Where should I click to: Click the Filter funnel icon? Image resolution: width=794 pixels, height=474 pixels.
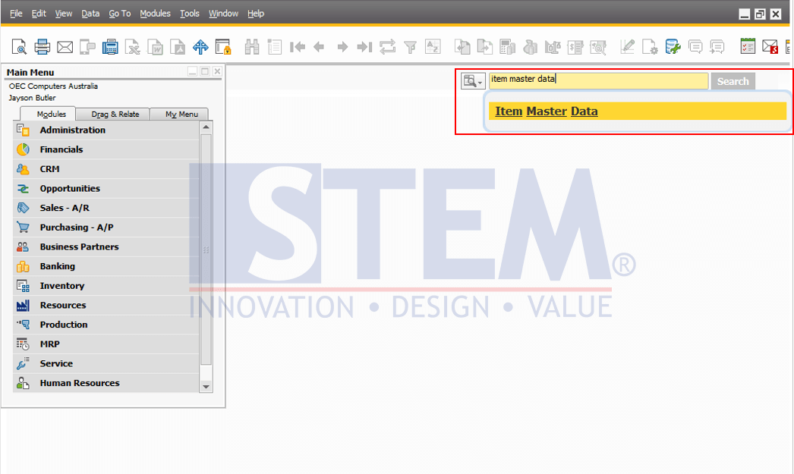click(410, 48)
